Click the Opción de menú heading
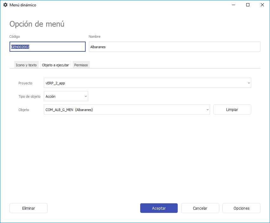270x223 pixels. tap(37, 24)
